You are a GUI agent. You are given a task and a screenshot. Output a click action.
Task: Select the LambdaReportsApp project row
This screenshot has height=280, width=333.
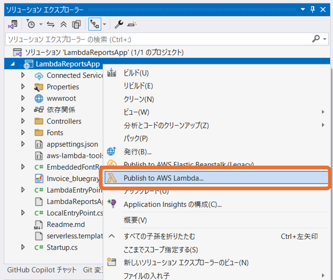pos(167,64)
